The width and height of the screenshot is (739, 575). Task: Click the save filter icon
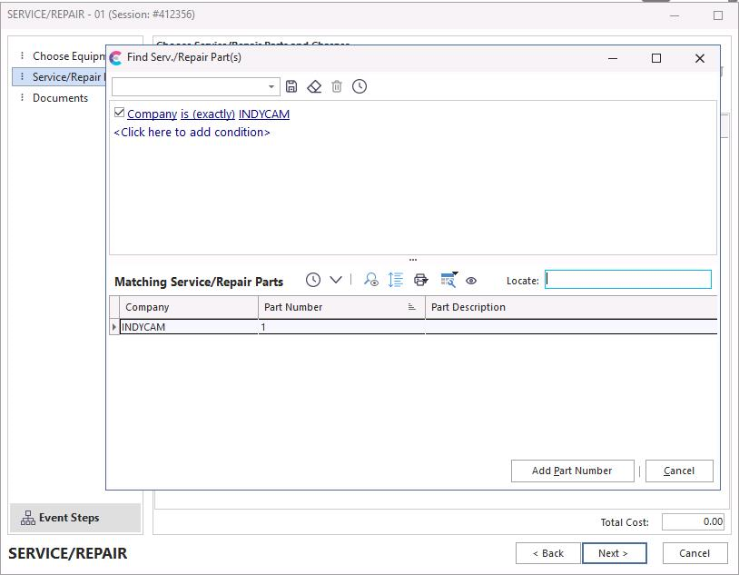pyautogui.click(x=291, y=86)
